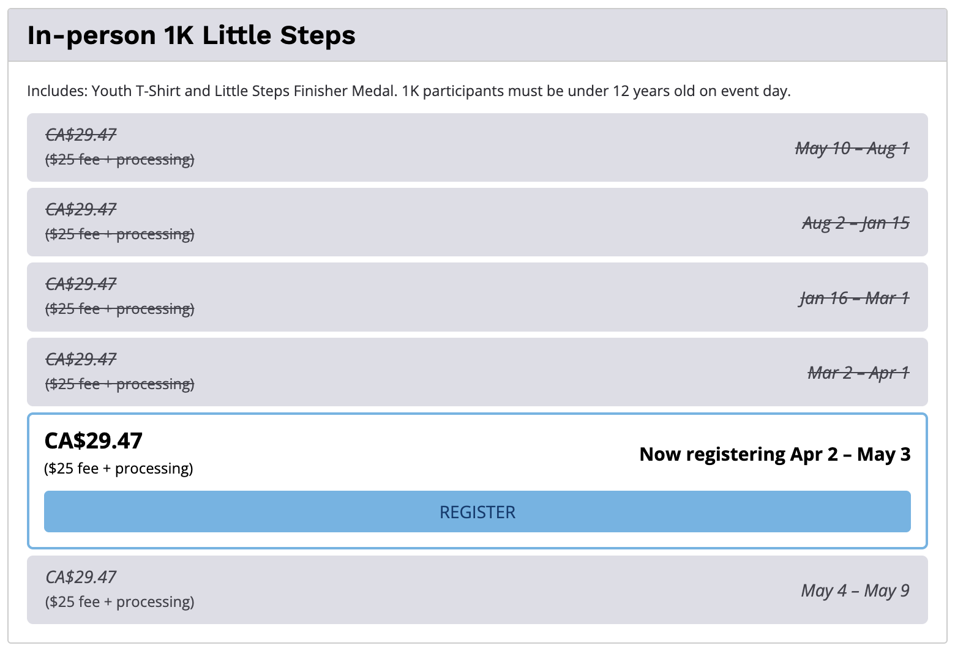Click the fee text in the May 4 – May 9 row

(119, 602)
